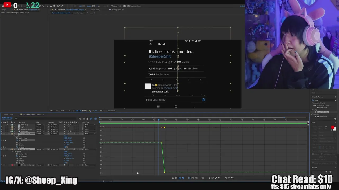339x190 pixels.
Task: Toggle Position keyframe diamond for kanye tweet
Action: point(3,140)
